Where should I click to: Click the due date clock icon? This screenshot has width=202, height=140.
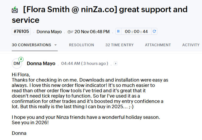[70, 32]
